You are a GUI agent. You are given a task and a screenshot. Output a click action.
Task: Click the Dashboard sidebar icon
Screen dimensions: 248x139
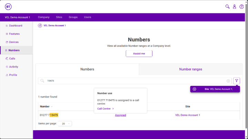[7, 26]
